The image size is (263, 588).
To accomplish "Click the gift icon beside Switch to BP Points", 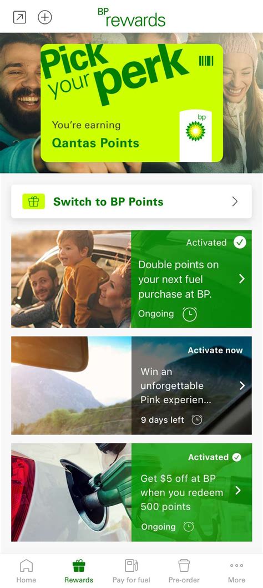I will pos(34,201).
